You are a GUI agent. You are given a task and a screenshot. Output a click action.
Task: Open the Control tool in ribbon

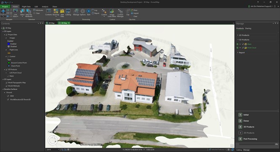coord(104,13)
